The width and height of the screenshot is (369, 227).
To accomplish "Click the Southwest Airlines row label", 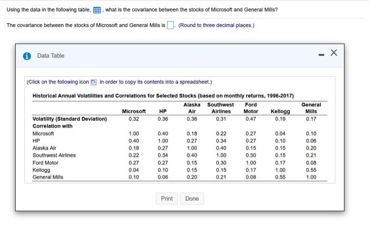I will click(x=54, y=155).
